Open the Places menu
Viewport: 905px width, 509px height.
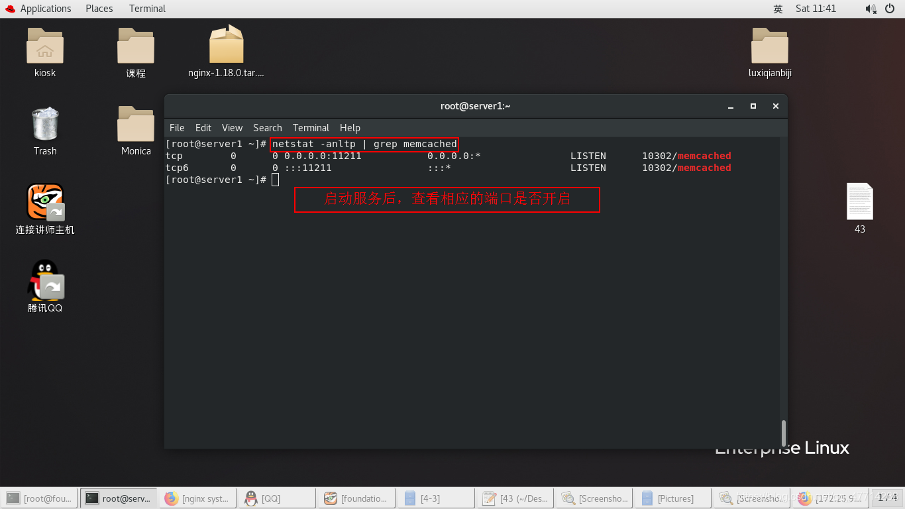tap(99, 9)
